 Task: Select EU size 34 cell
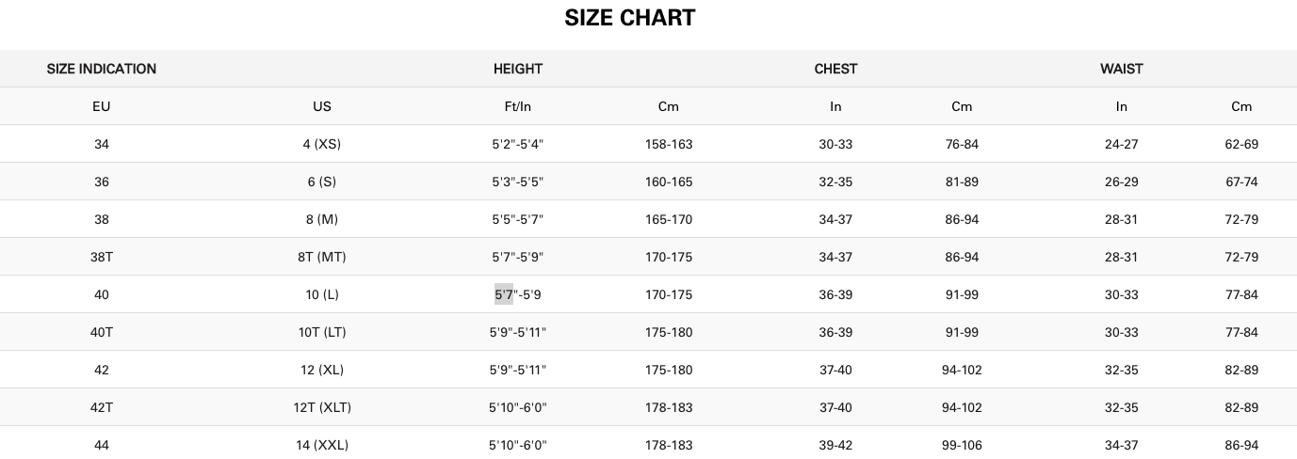[x=102, y=144]
